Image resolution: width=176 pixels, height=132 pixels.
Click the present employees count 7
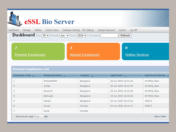(16, 48)
